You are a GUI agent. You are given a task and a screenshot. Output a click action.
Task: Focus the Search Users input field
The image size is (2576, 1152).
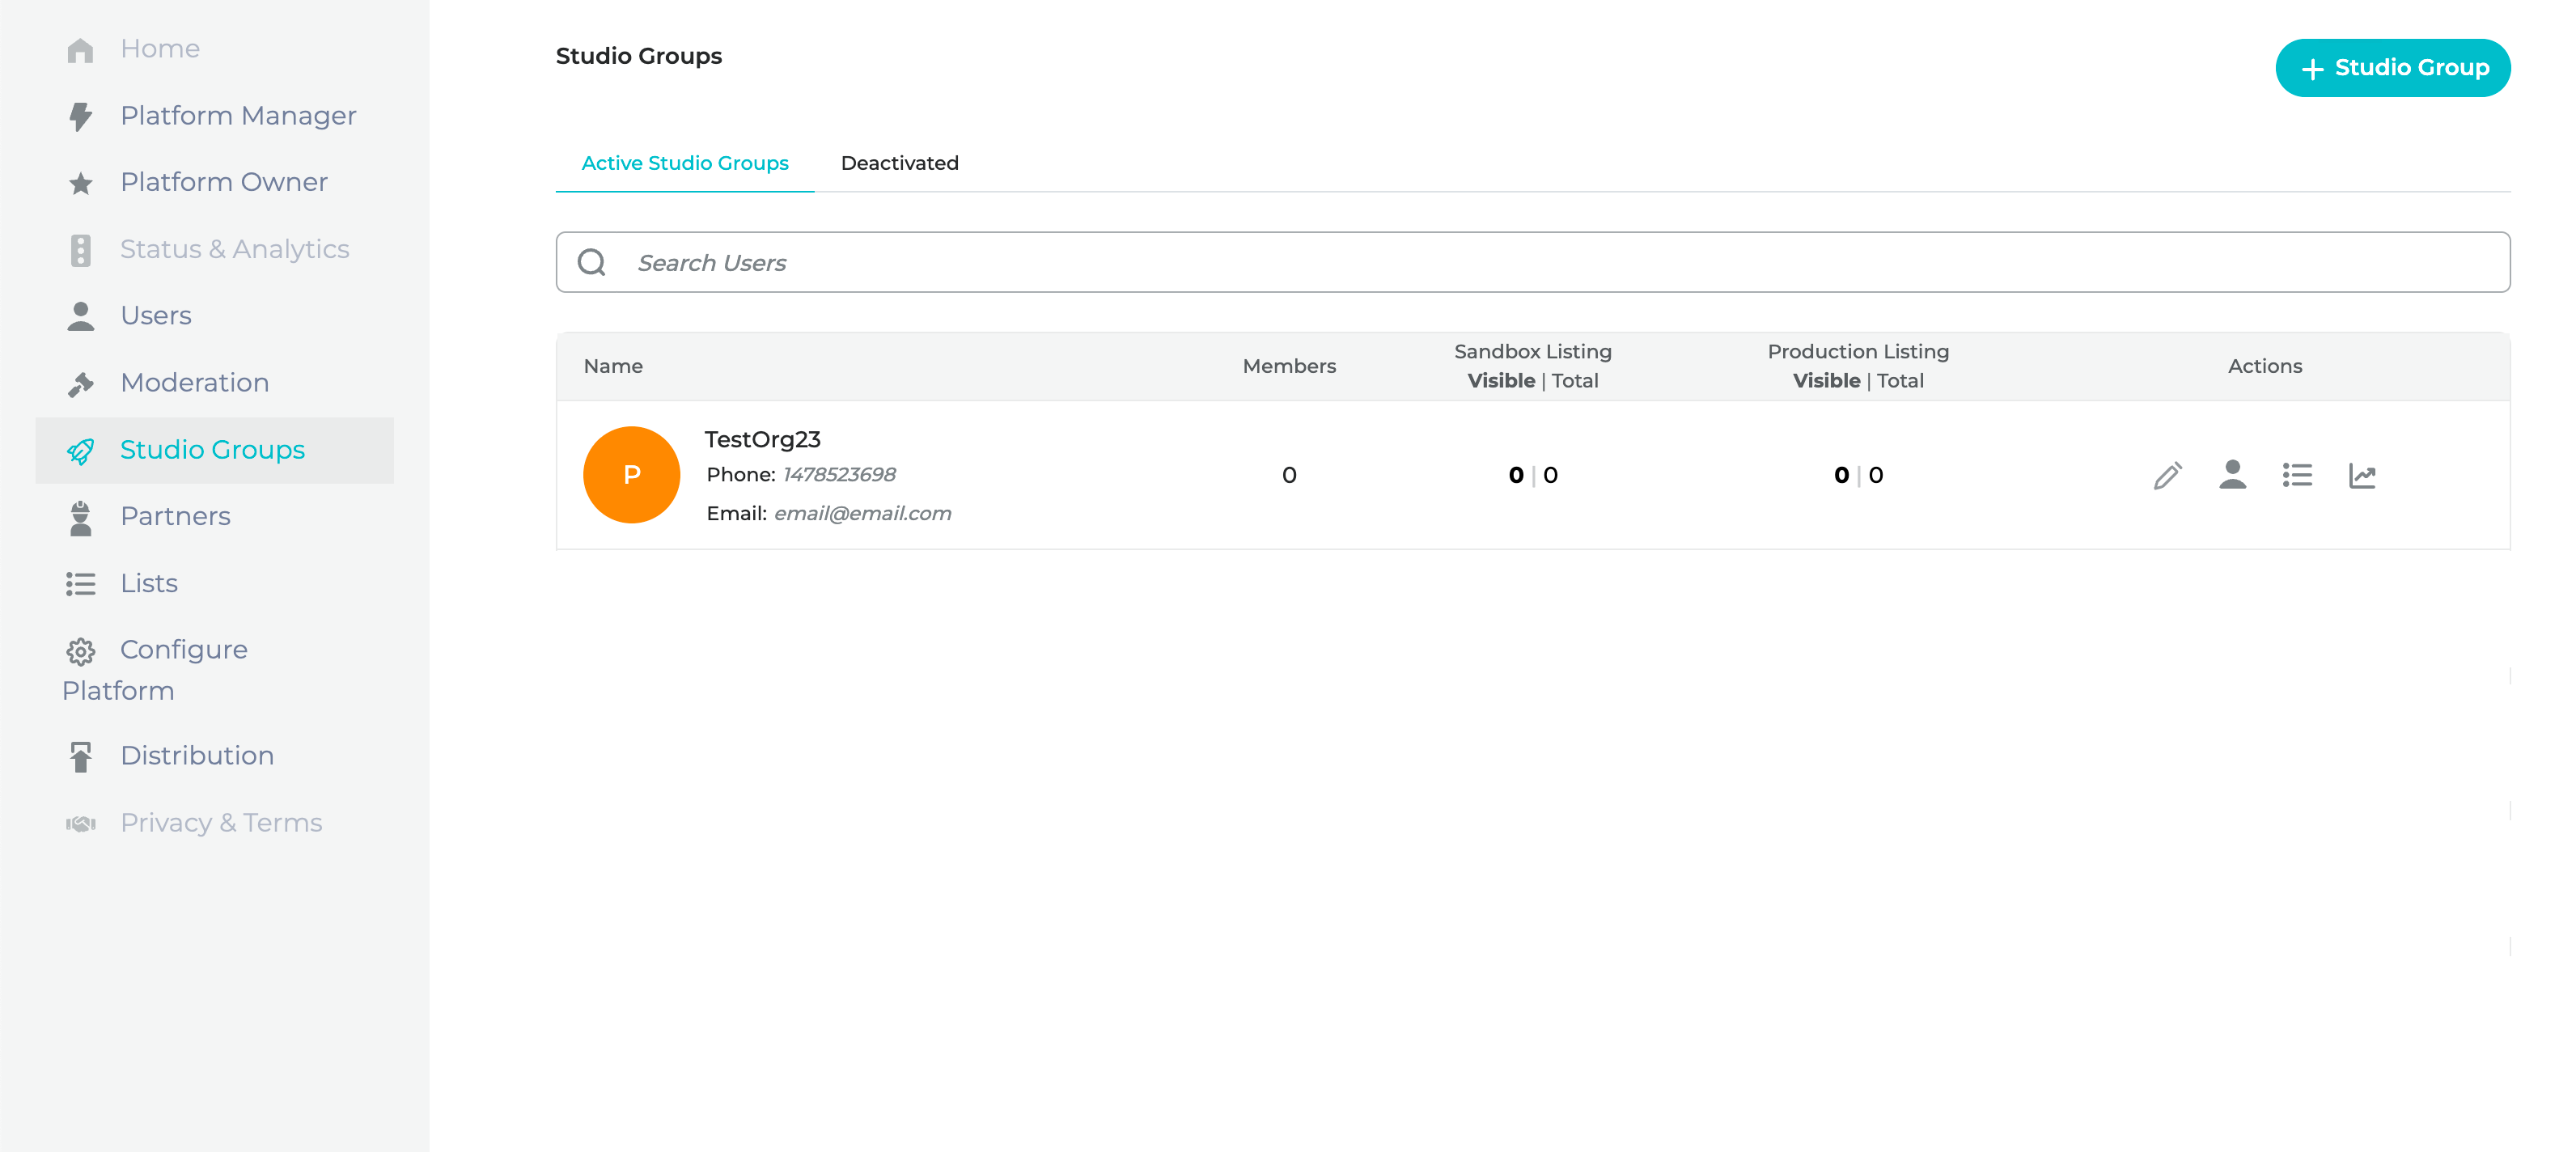point(1500,263)
